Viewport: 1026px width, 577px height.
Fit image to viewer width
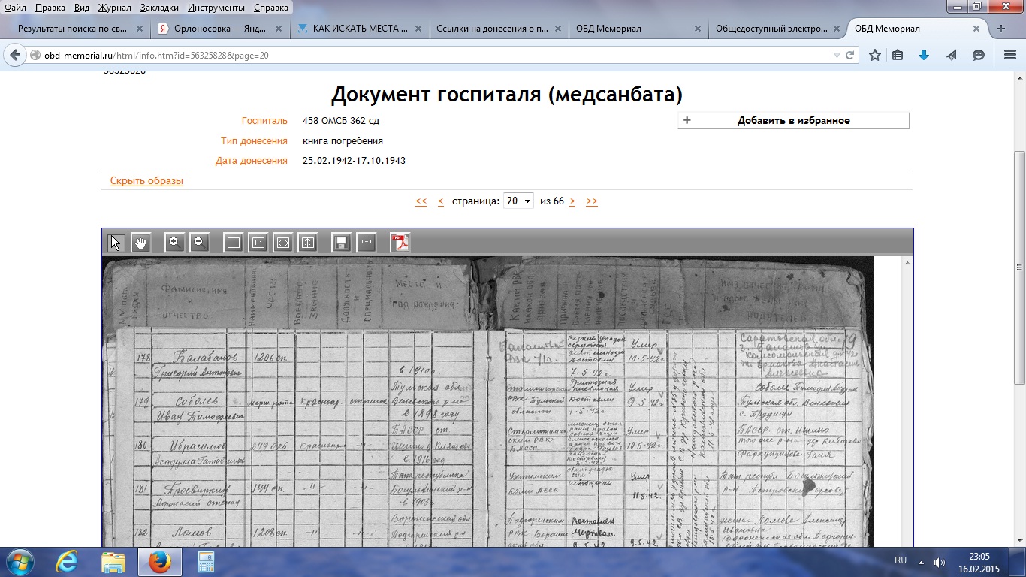282,243
